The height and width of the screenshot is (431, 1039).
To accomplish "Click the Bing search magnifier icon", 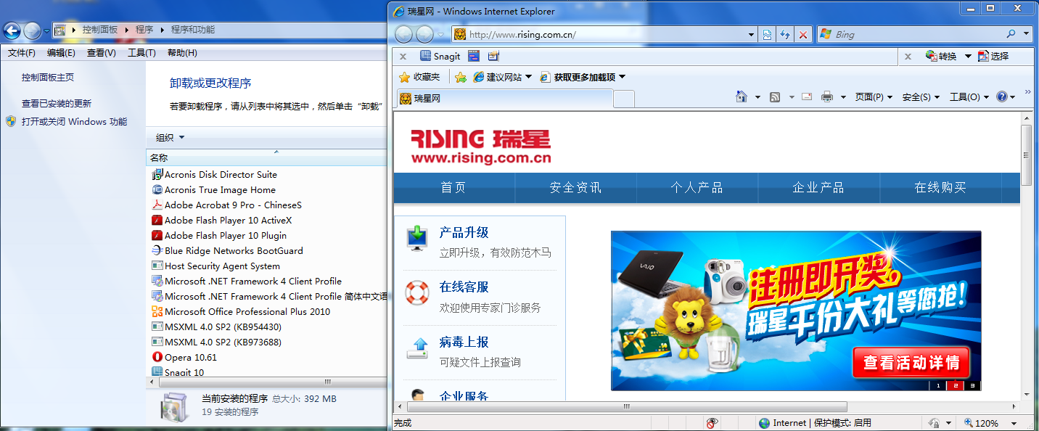I will click(x=1011, y=34).
